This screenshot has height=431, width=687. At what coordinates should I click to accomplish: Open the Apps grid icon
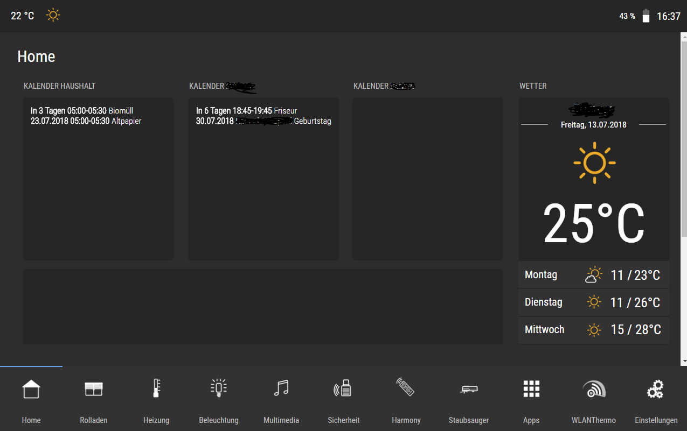tap(531, 388)
